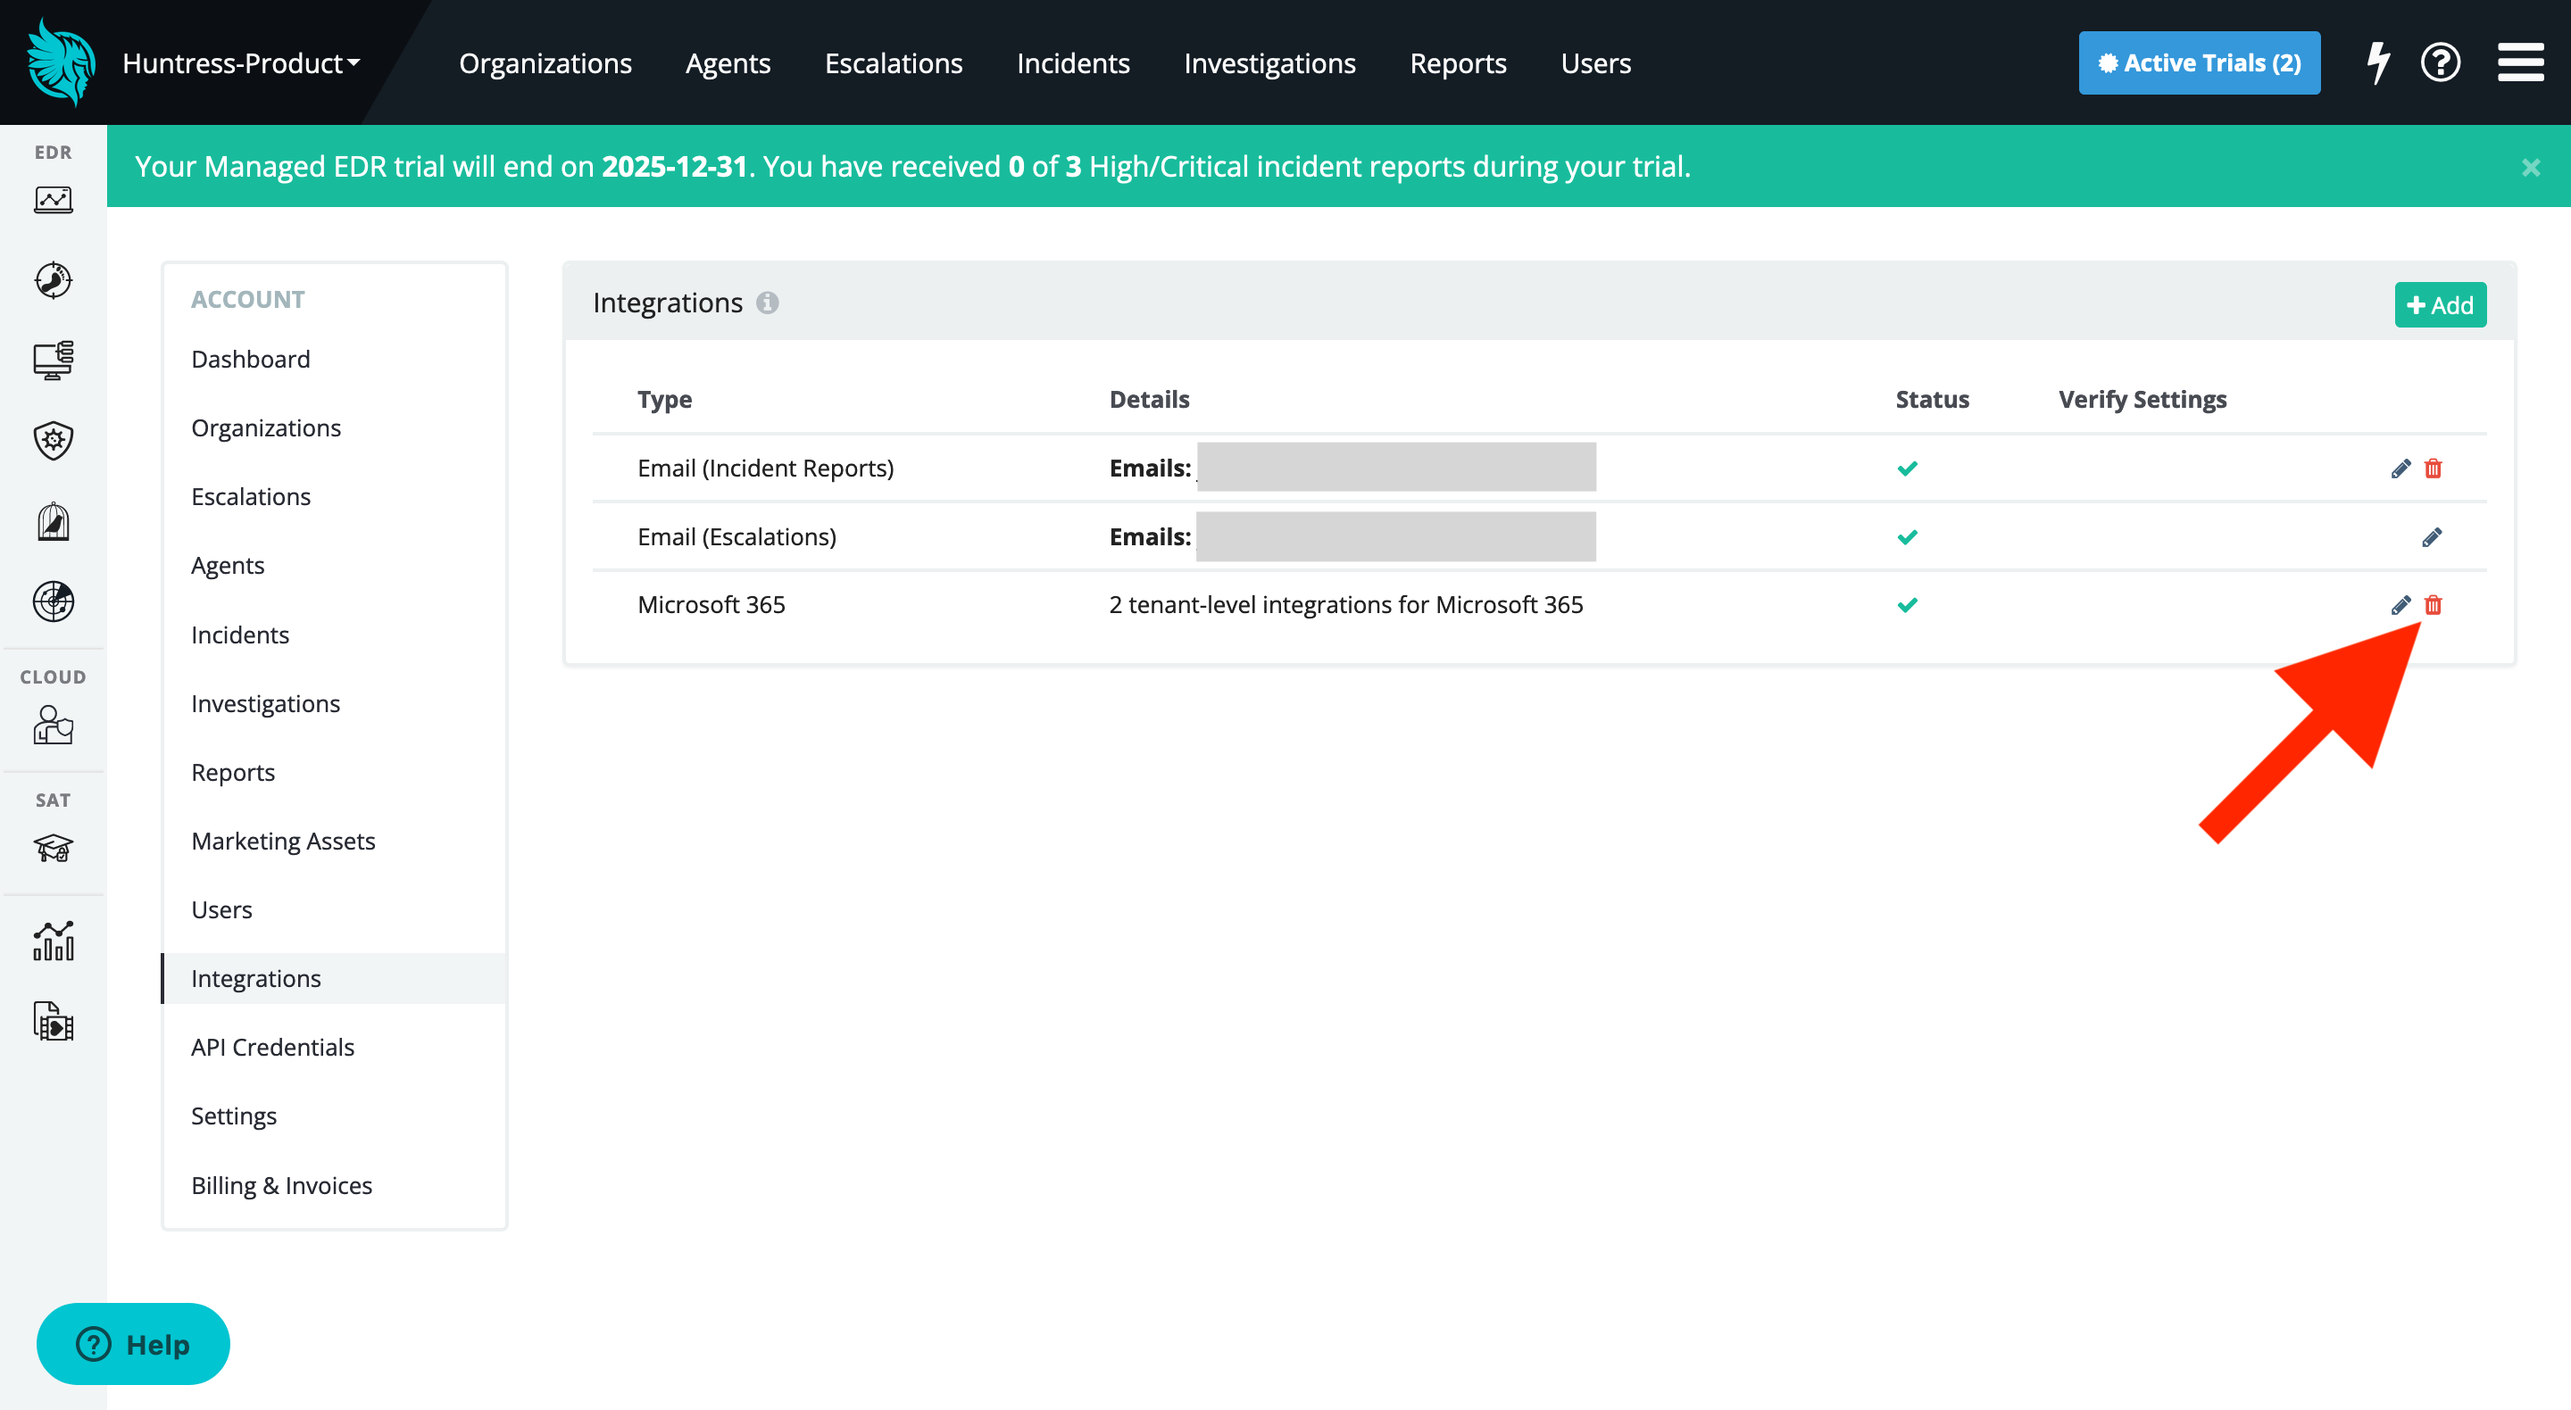
Task: Go to Investigations in Account menu
Action: coord(264,702)
